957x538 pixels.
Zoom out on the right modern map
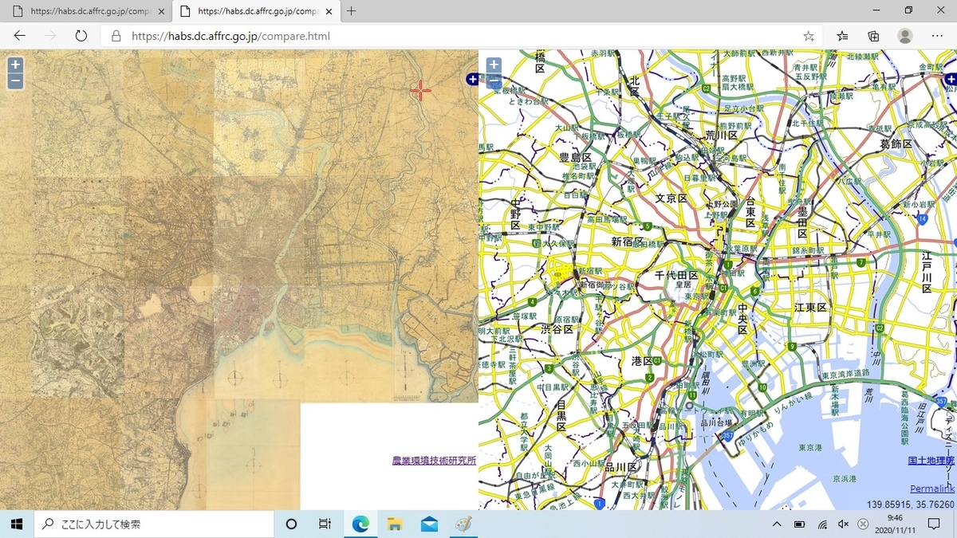point(494,81)
